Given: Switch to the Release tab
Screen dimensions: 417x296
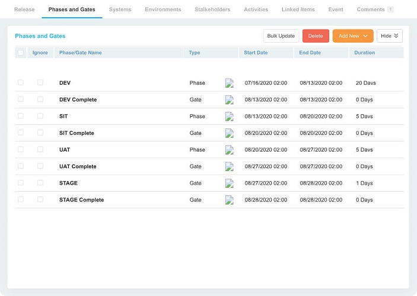Looking at the screenshot, I should 24,9.
